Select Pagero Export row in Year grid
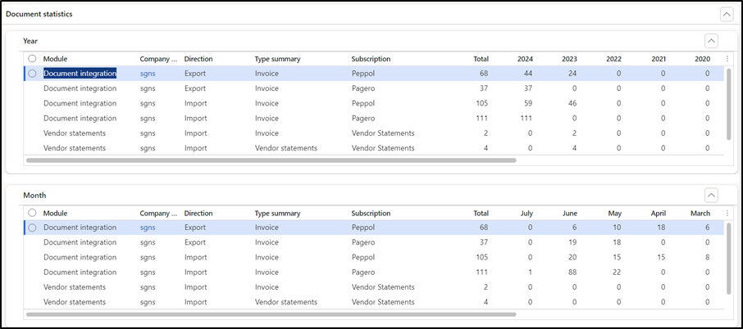743x329 pixels. click(373, 88)
